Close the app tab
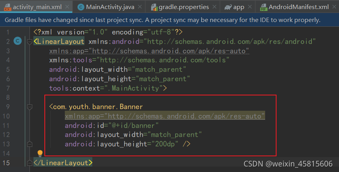 coord(250,7)
